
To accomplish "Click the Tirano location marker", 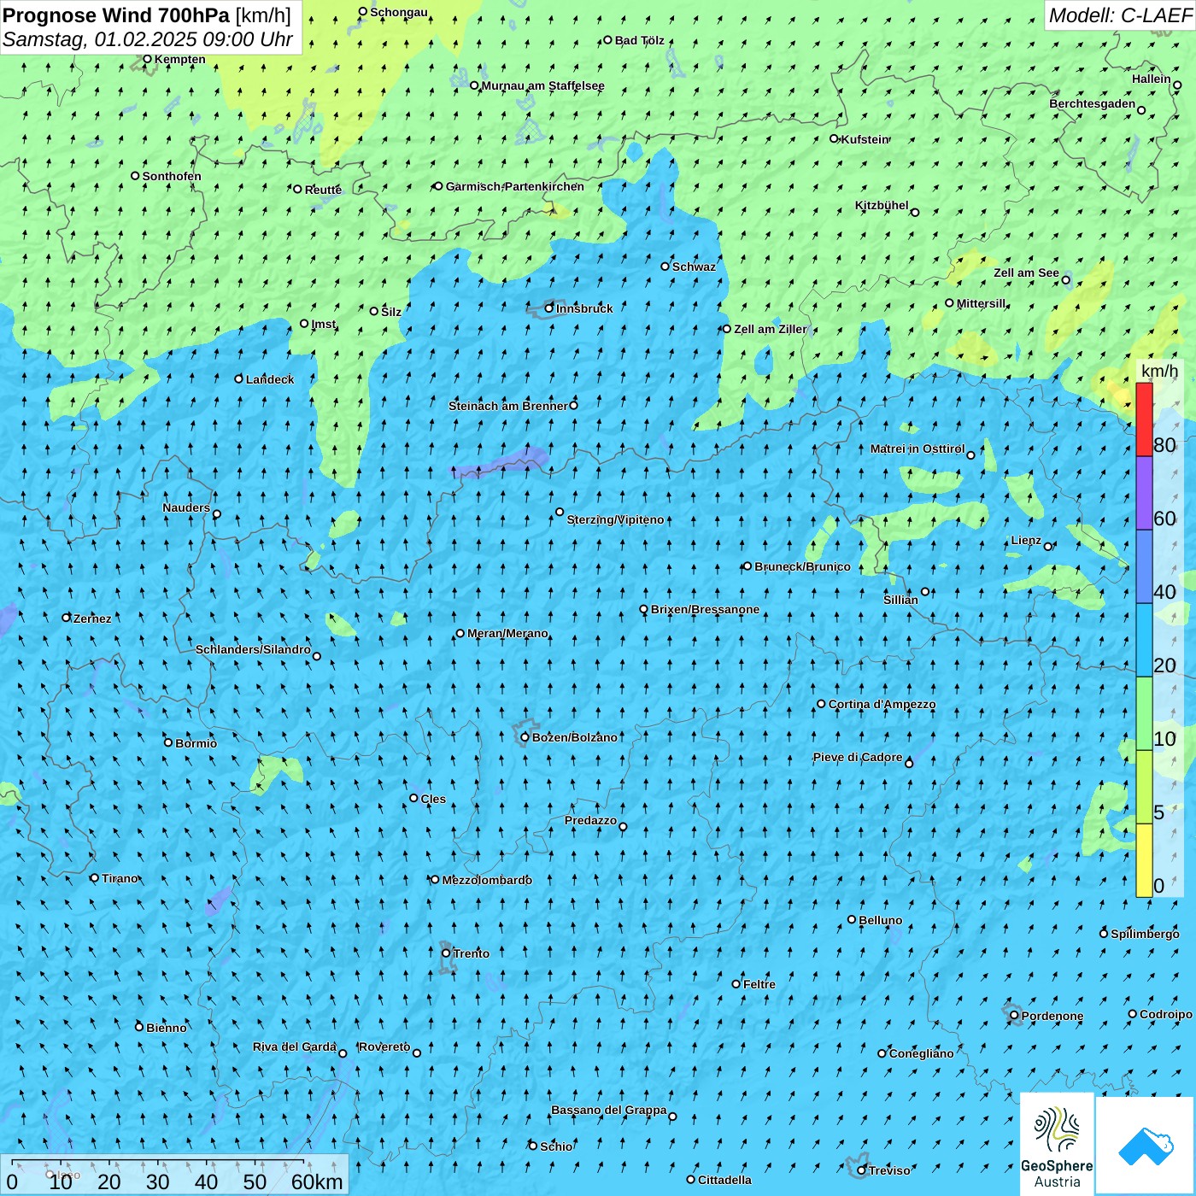I will [x=95, y=877].
